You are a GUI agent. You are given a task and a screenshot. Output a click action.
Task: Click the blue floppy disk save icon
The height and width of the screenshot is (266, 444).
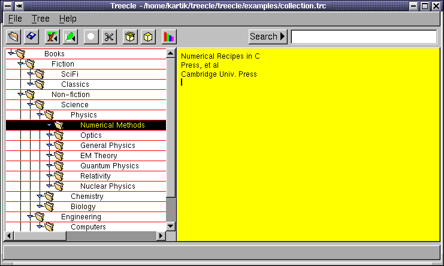tap(32, 37)
